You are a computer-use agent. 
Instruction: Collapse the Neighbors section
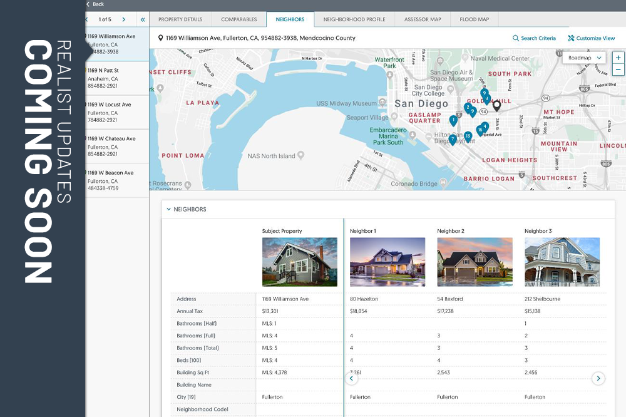point(168,209)
